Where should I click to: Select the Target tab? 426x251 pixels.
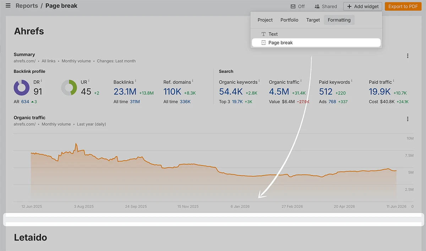tap(313, 20)
